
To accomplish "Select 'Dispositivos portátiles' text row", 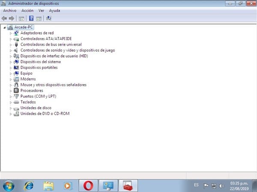I will (39, 67).
